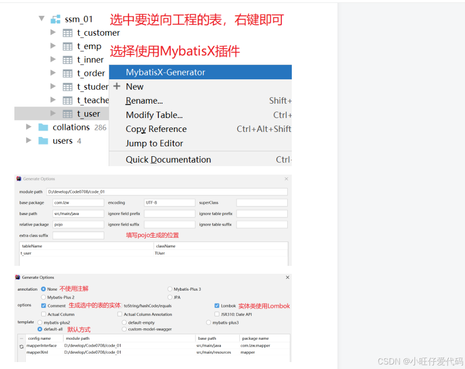Click the TUser className cell
The width and height of the screenshot is (465, 369).
pos(221,253)
